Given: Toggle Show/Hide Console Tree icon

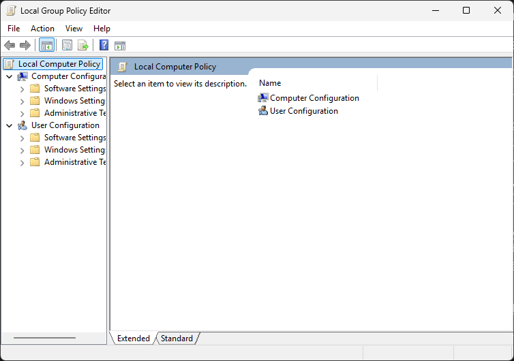Looking at the screenshot, I should click(x=47, y=46).
